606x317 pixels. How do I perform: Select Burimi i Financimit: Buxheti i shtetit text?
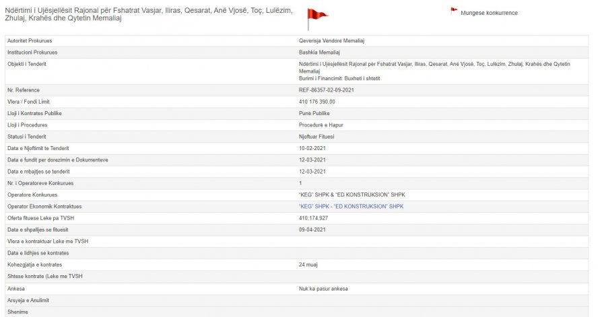click(x=339, y=78)
